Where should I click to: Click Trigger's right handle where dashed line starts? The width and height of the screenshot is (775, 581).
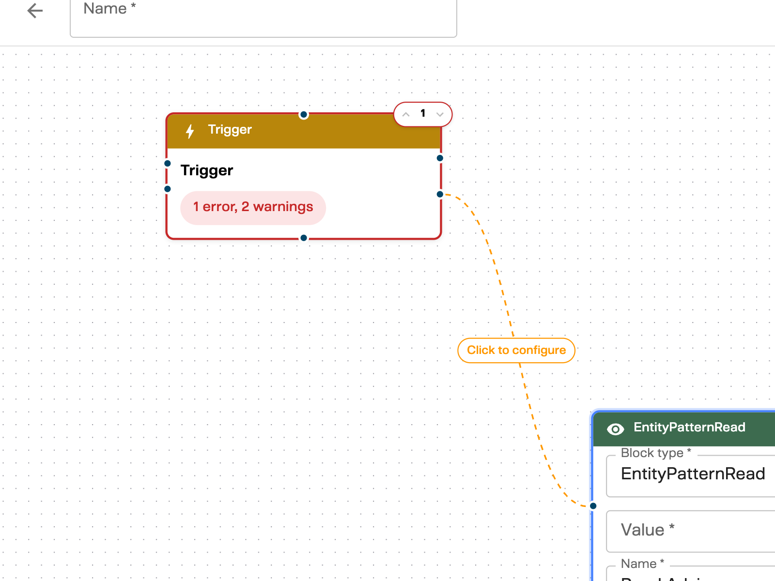tap(440, 194)
